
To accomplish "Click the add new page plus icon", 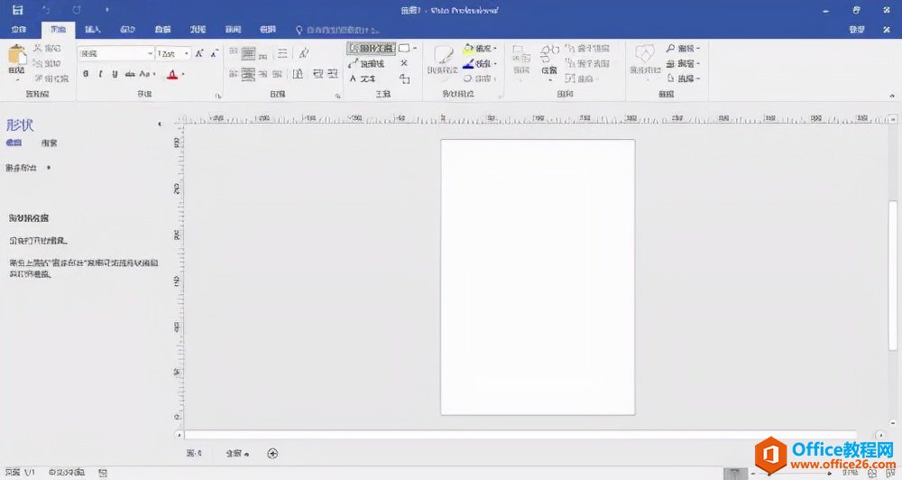I will [x=272, y=454].
